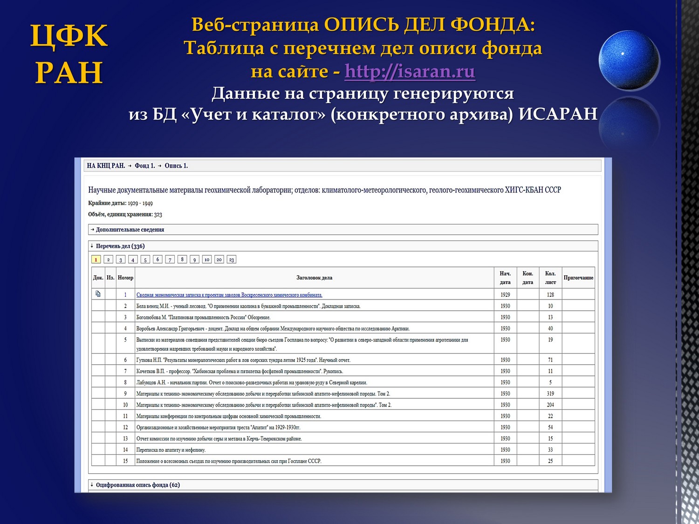Image resolution: width=699 pixels, height=524 pixels.
Task: Open the Сводная экономическая записка case link
Action: [229, 295]
